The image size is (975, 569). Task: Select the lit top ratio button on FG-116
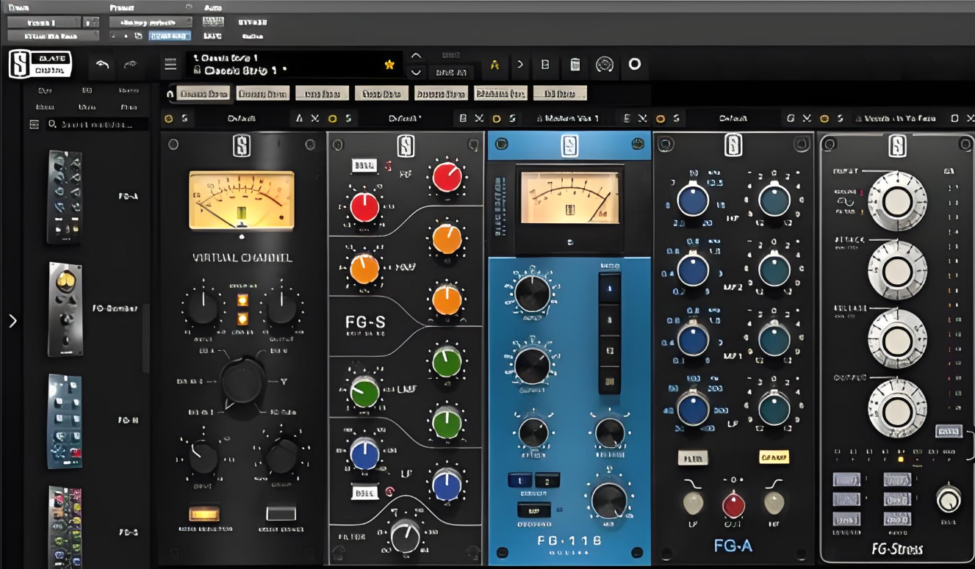coord(609,289)
